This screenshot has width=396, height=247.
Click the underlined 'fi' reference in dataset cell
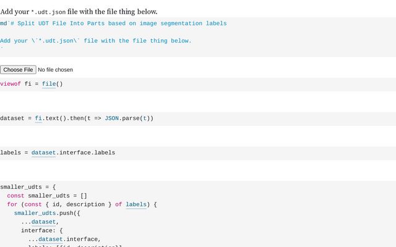(38, 118)
